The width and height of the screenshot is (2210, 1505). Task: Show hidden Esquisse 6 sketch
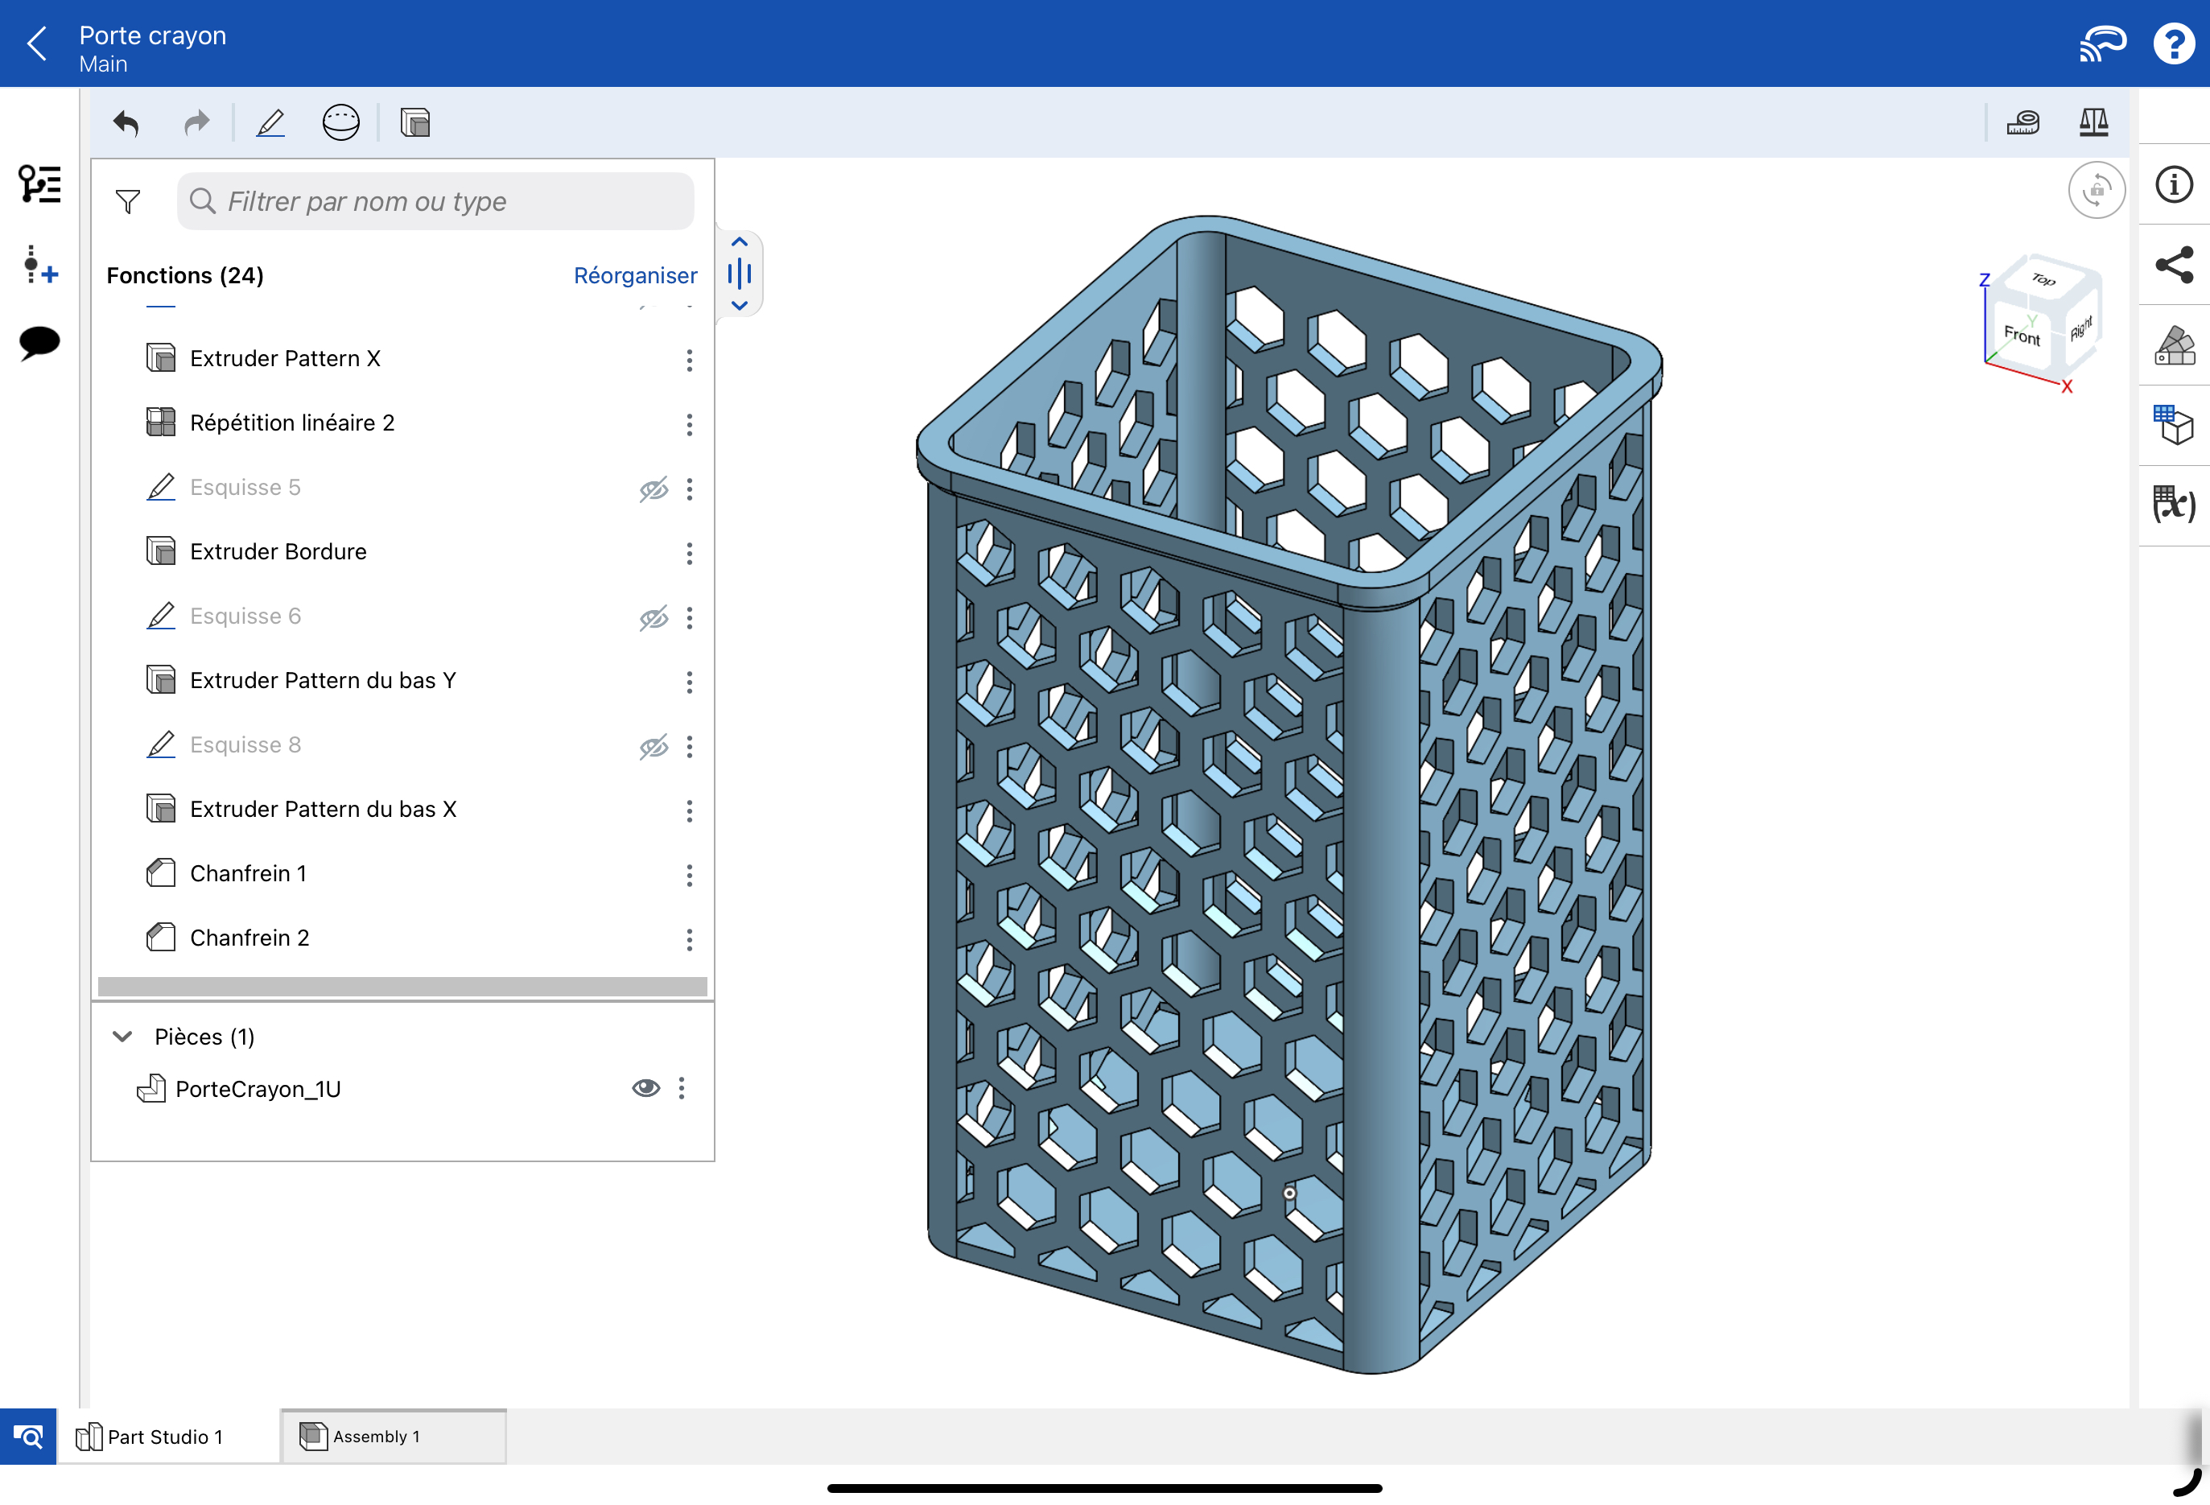point(654,619)
